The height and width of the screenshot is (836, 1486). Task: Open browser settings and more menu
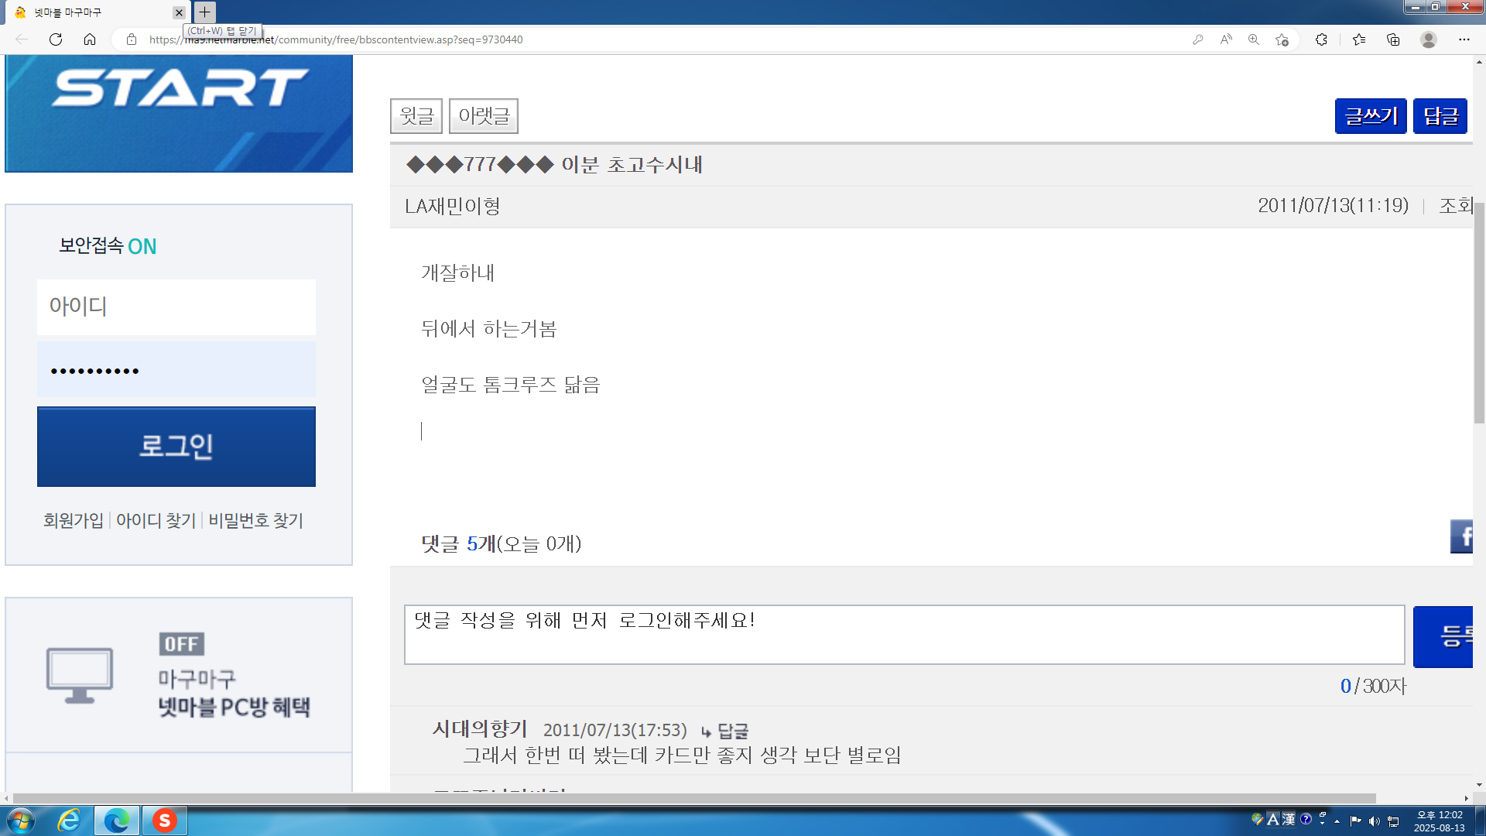[x=1464, y=39]
